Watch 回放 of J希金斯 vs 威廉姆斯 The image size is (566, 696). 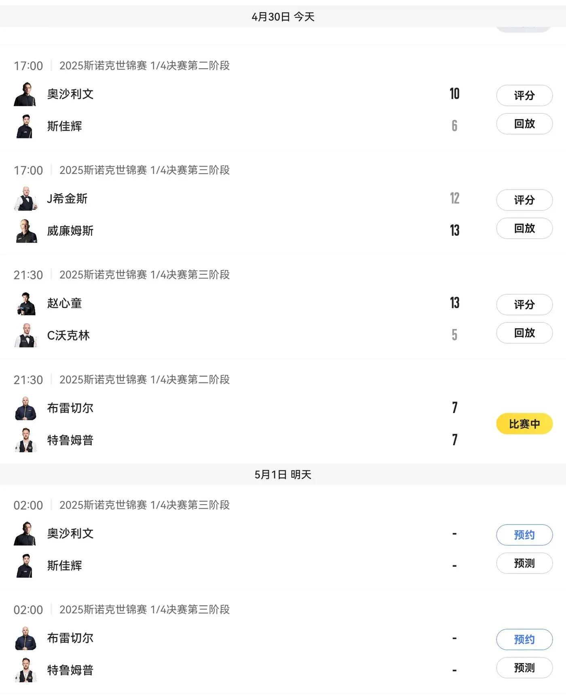524,229
